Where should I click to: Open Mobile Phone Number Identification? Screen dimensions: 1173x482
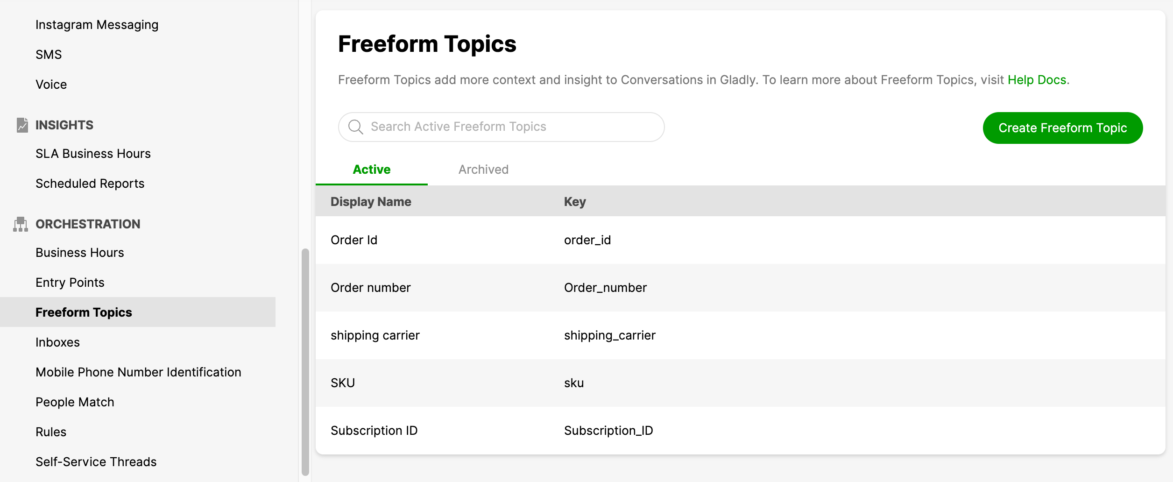138,372
